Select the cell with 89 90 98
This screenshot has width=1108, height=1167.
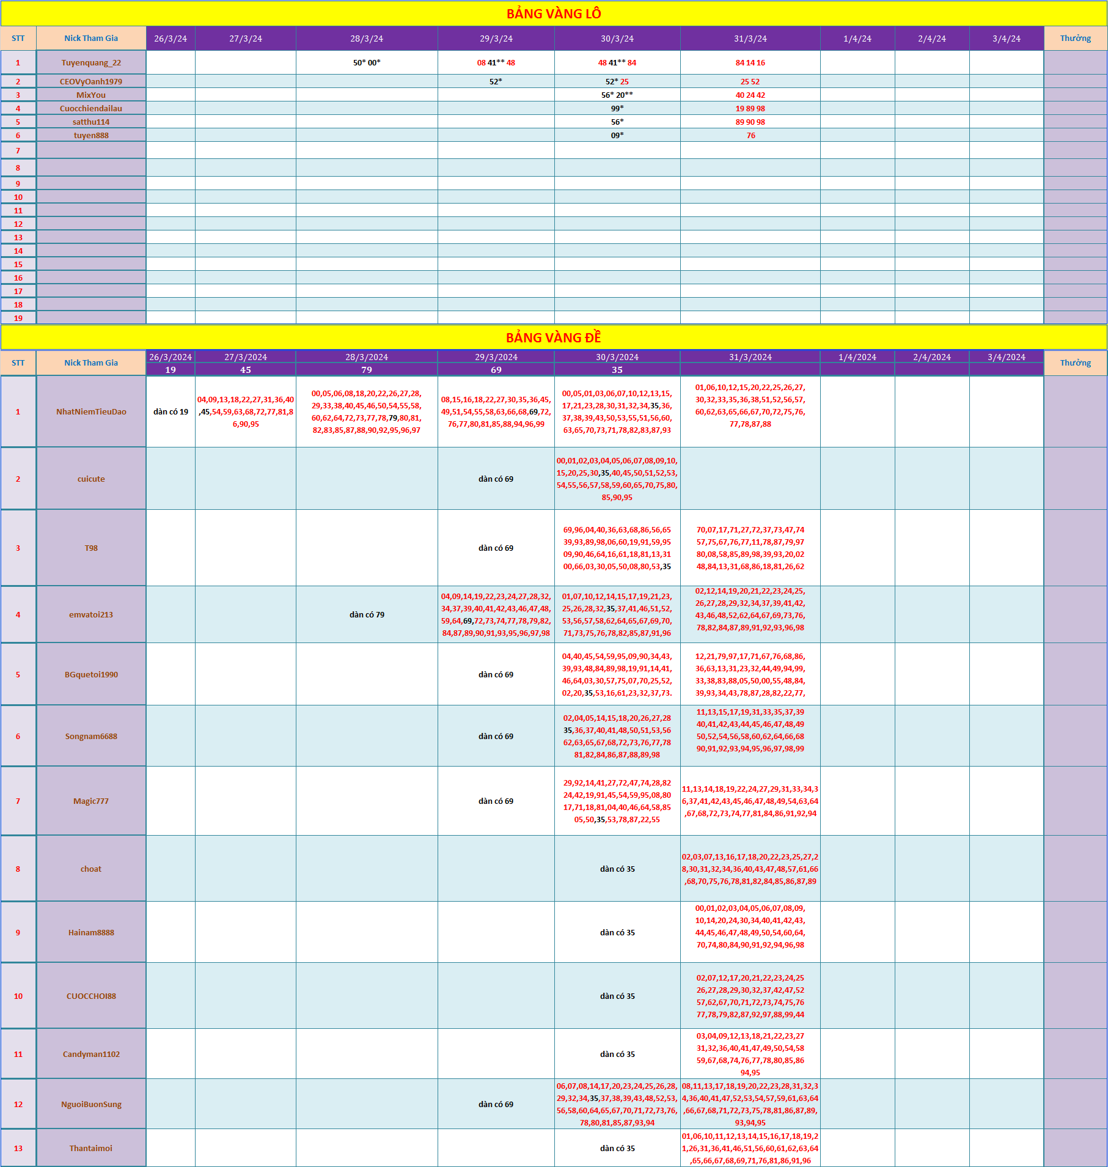coord(750,122)
